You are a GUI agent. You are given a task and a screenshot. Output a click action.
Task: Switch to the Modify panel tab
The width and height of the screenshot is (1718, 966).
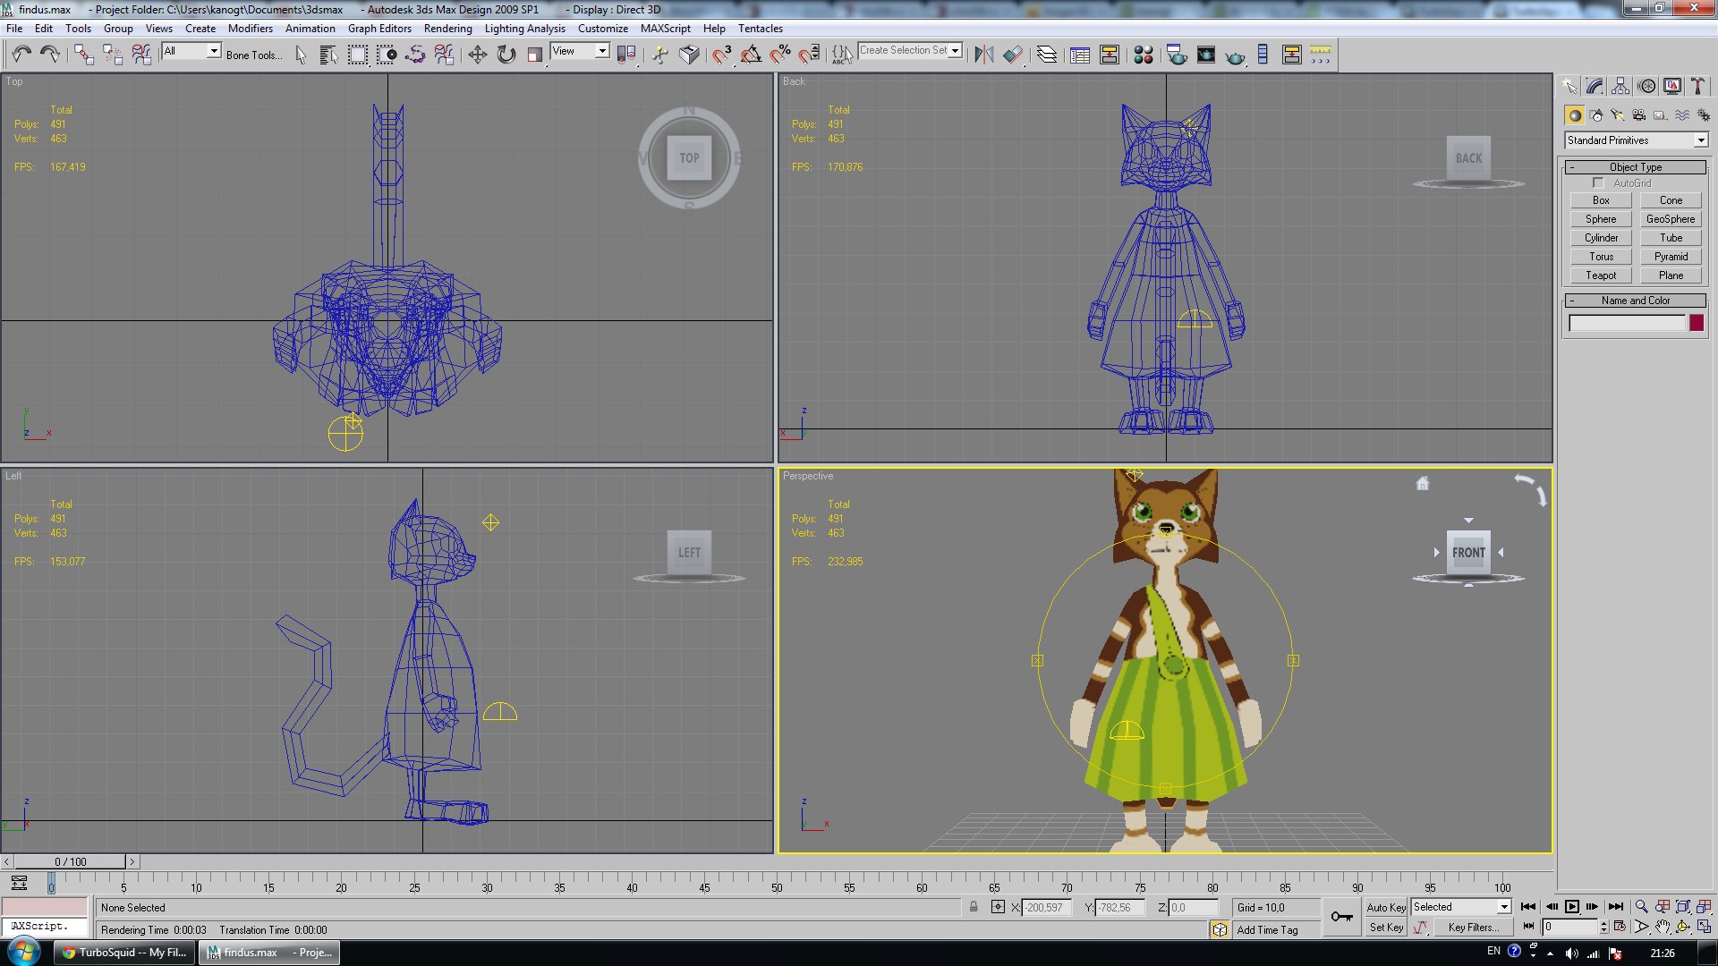(1595, 86)
